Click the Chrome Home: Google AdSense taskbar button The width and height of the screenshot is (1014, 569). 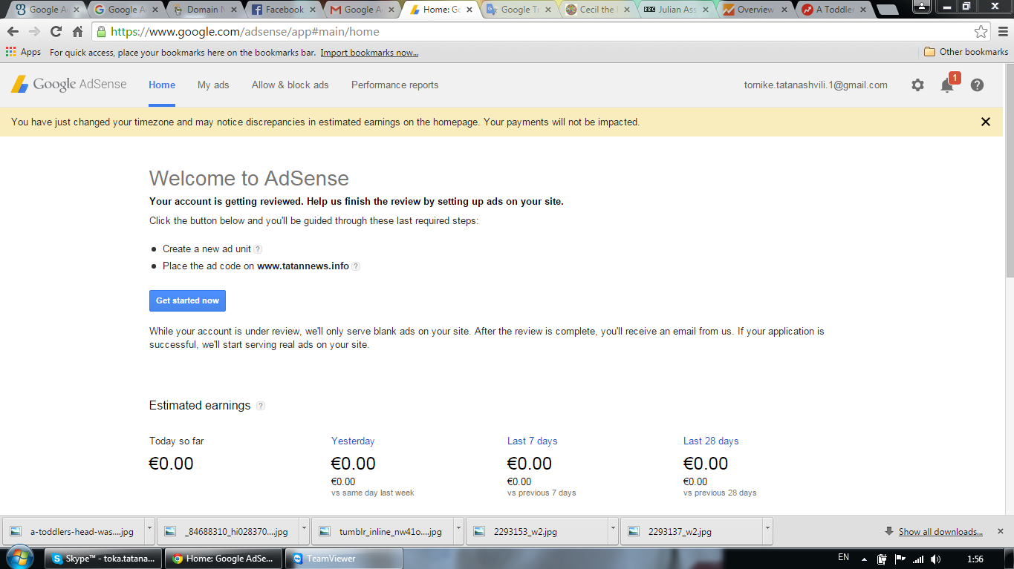pyautogui.click(x=223, y=559)
